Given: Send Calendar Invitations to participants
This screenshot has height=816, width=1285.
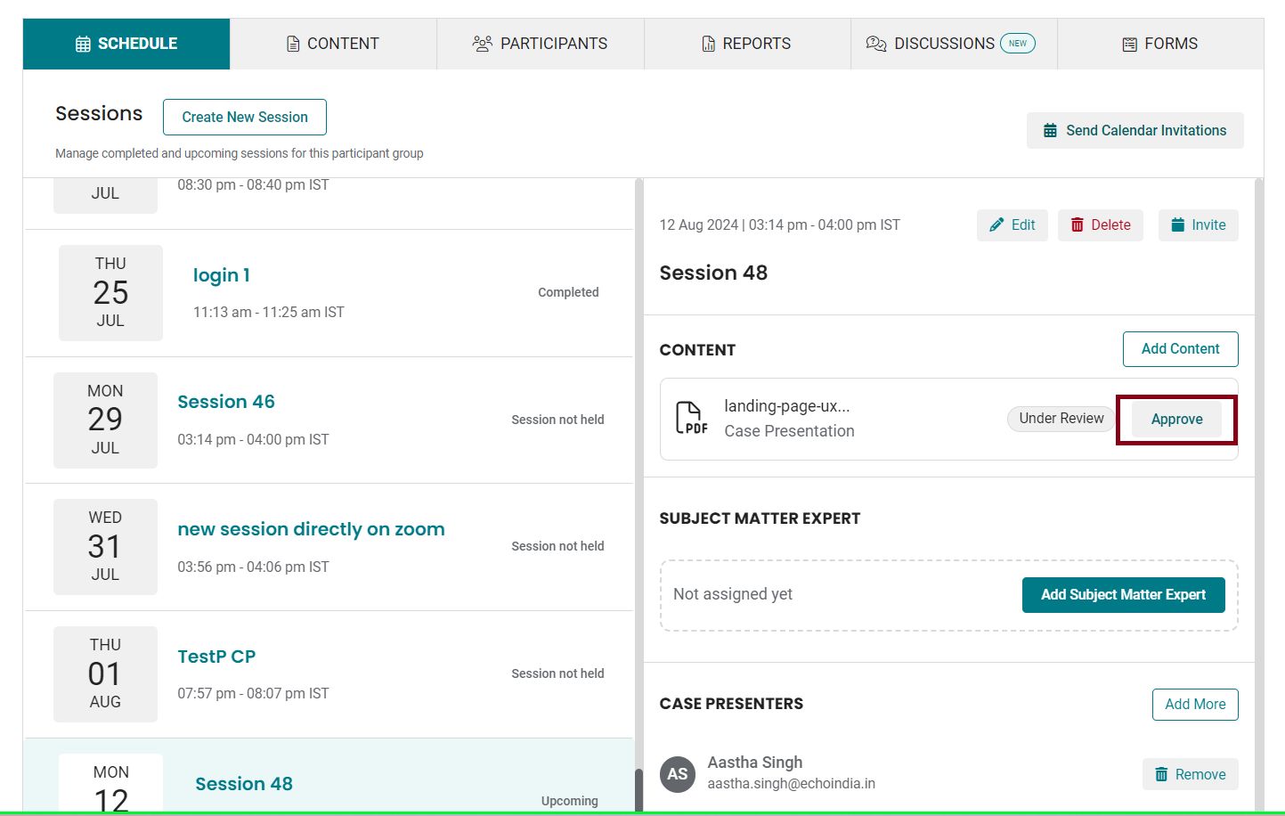Looking at the screenshot, I should click(1135, 130).
